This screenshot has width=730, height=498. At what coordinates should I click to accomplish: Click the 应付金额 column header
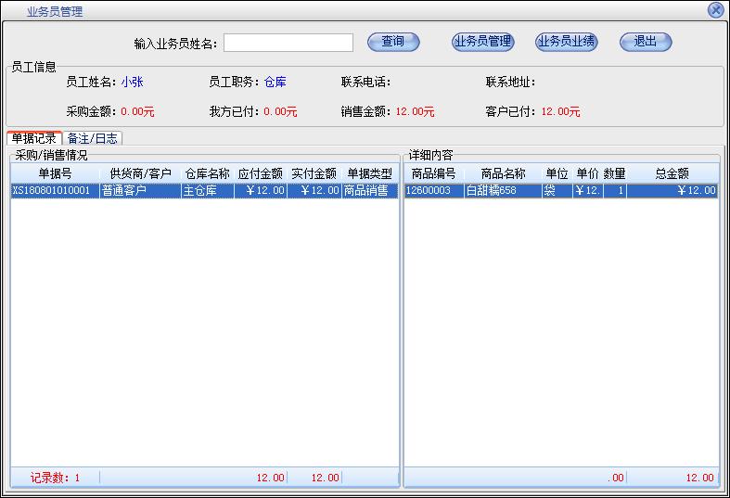261,173
